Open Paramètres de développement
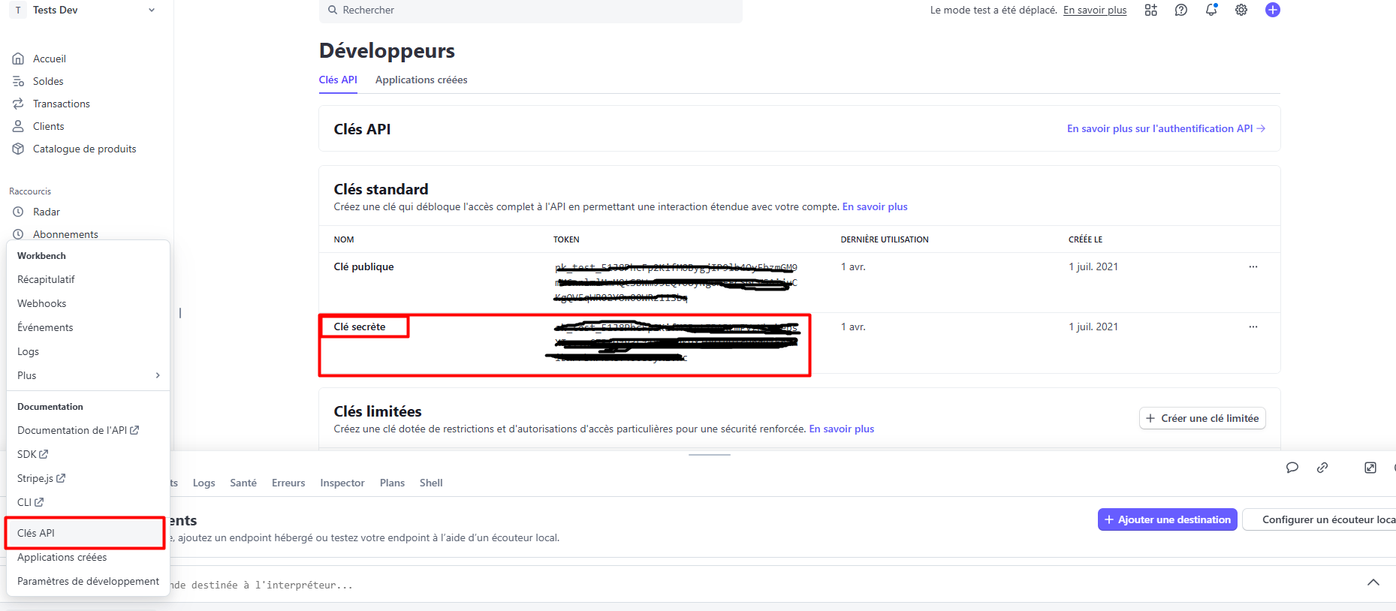This screenshot has height=611, width=1396. click(x=88, y=581)
